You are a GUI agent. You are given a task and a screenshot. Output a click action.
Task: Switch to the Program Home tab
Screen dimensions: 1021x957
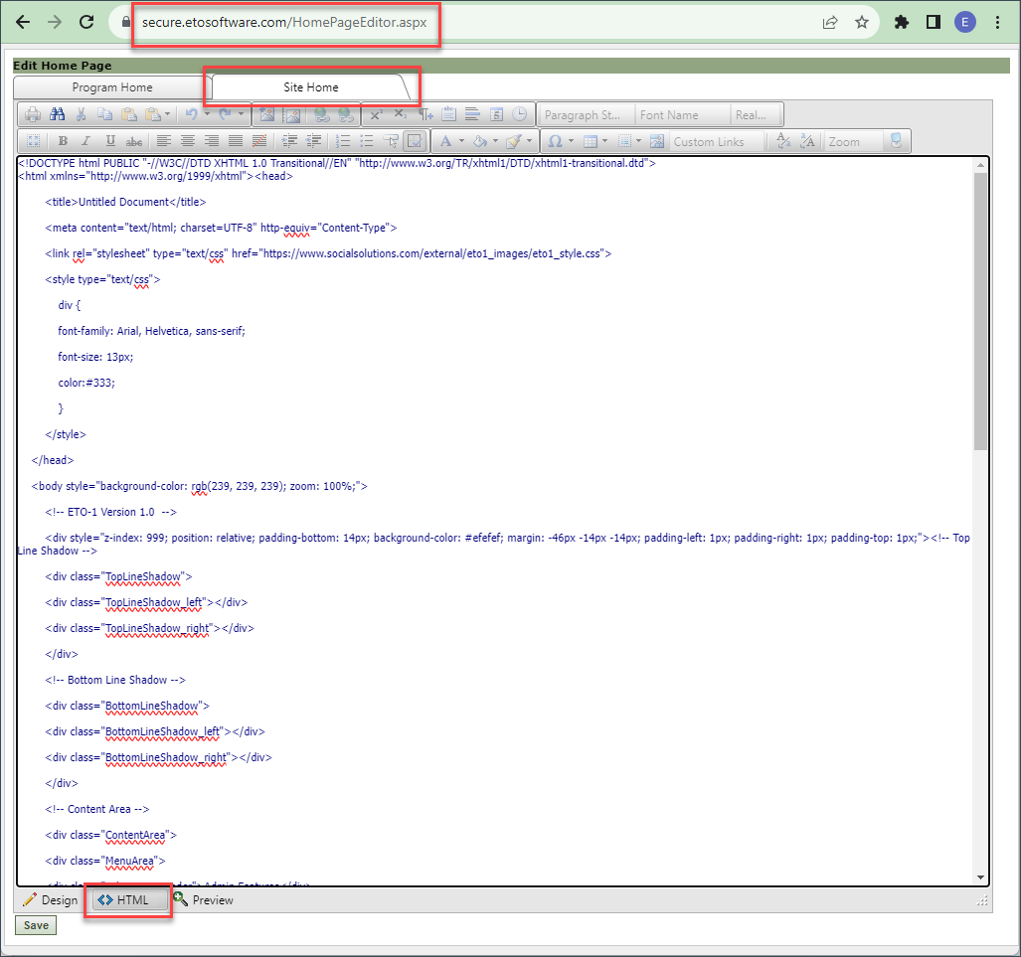point(112,87)
